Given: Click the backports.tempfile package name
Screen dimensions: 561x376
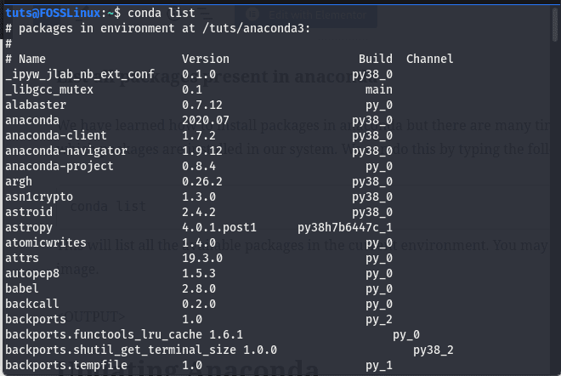Looking at the screenshot, I should pyautogui.click(x=66, y=365).
